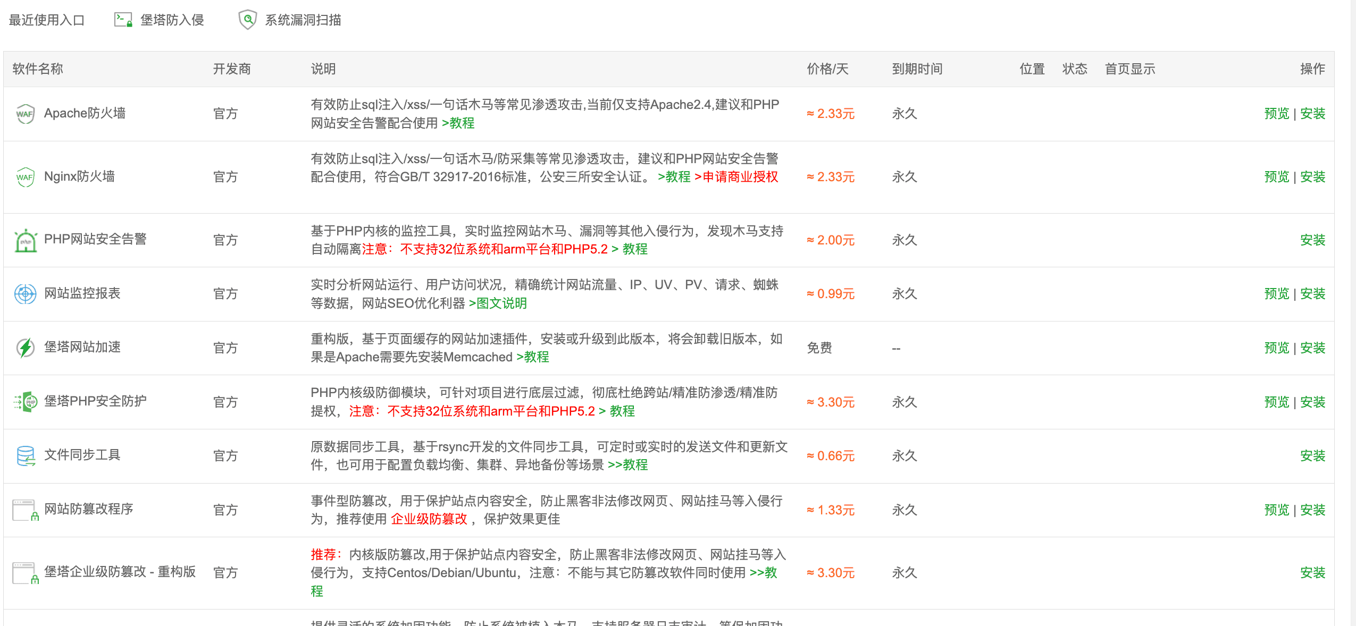Click the 文件同步工具 database icon
The width and height of the screenshot is (1356, 626).
(x=25, y=456)
